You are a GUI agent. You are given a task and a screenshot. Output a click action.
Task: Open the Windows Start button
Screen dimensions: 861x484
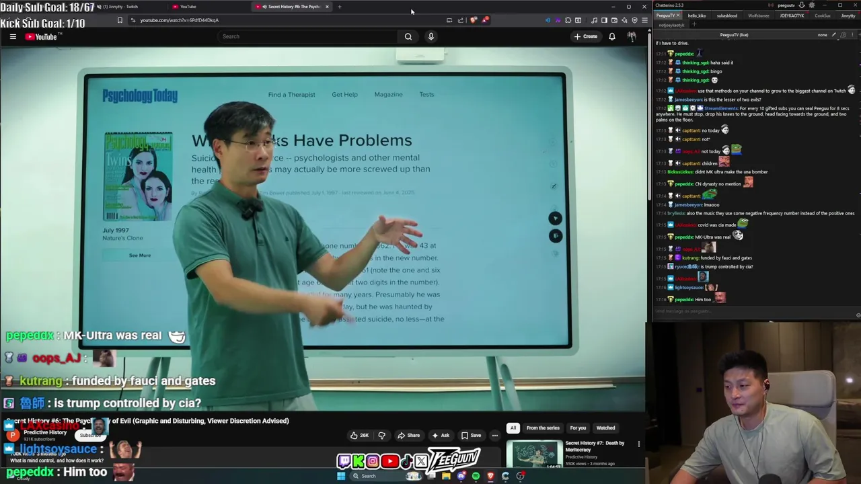pos(341,476)
